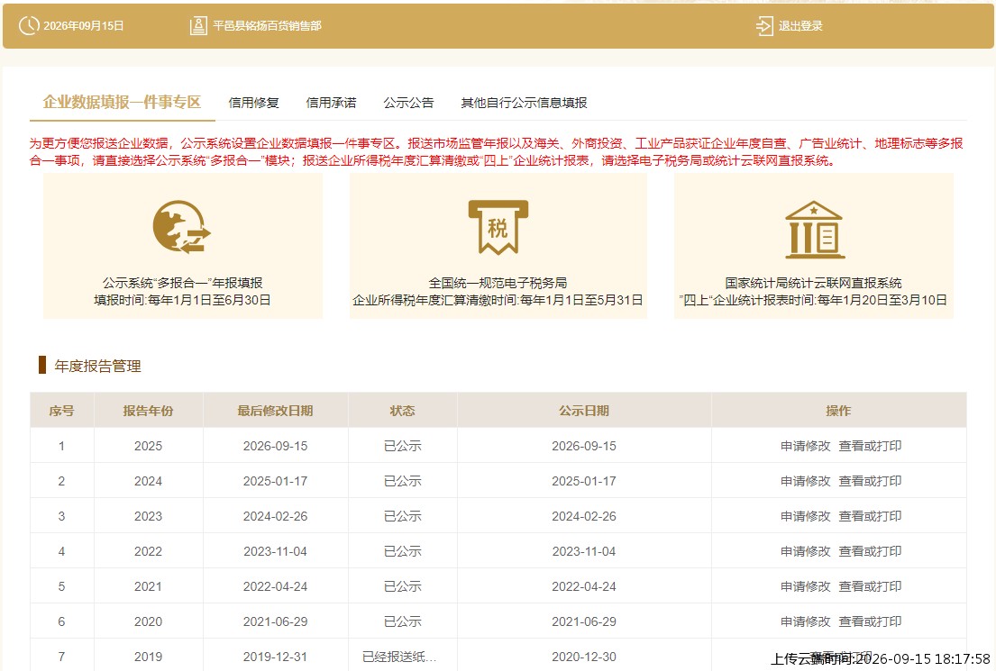
Task: Open the 其他自行公示信息填报 tab
Action: pyautogui.click(x=524, y=103)
